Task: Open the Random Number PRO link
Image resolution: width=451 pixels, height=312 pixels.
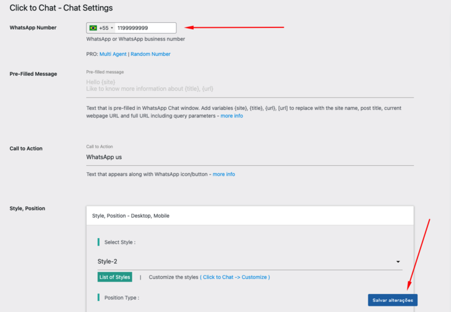Action: click(x=150, y=54)
